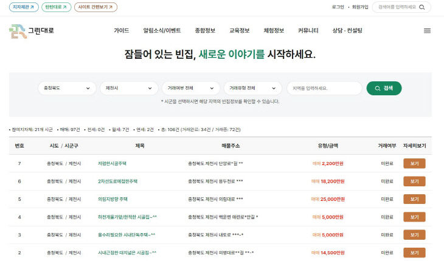Screen dimensions: 444x261
Task: Click the 유형/금액 column header
Action: click(x=328, y=146)
